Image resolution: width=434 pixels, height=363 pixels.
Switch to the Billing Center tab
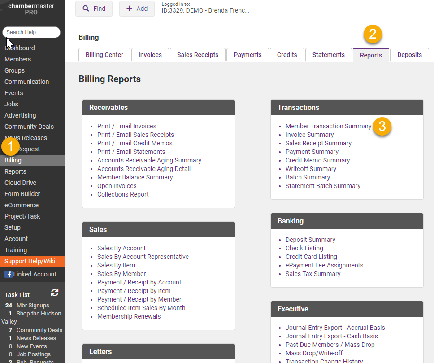point(104,54)
